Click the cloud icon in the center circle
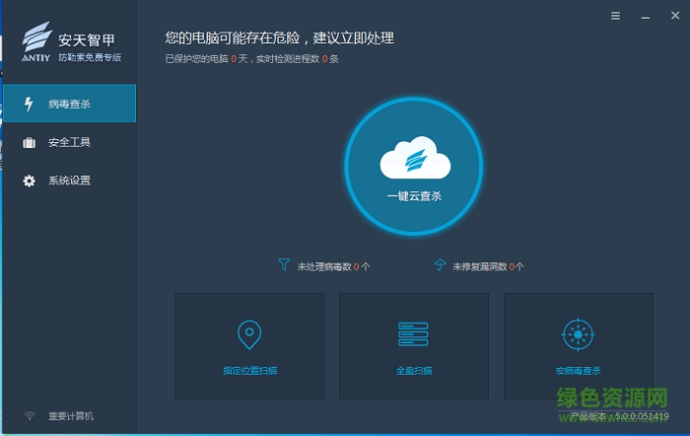This screenshot has width=690, height=436. point(413,158)
